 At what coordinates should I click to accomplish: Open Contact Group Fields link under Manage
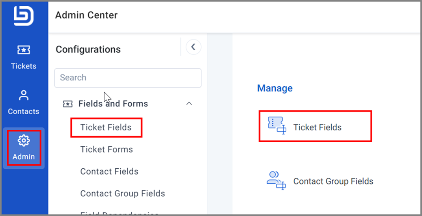click(333, 181)
